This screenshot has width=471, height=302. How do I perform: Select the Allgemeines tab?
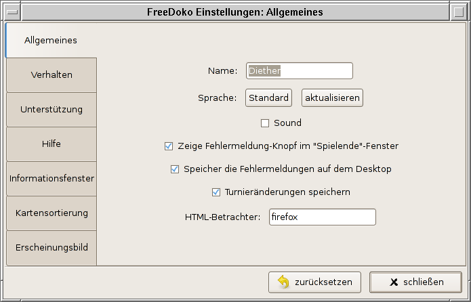coord(51,41)
